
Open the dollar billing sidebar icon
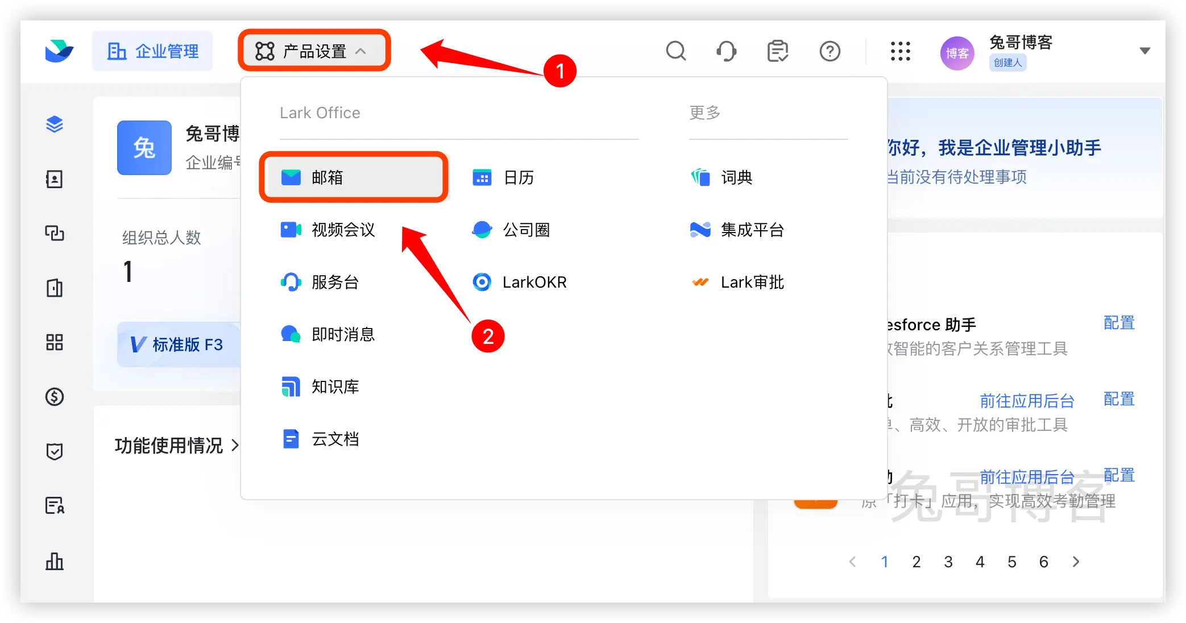(x=54, y=396)
